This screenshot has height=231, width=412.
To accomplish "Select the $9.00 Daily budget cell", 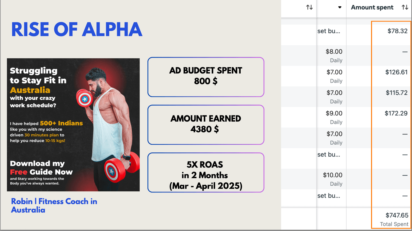I will [x=334, y=117].
